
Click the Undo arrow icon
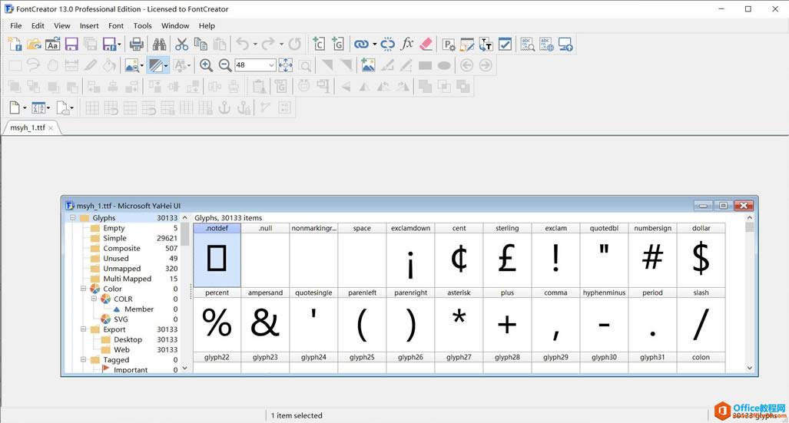243,45
